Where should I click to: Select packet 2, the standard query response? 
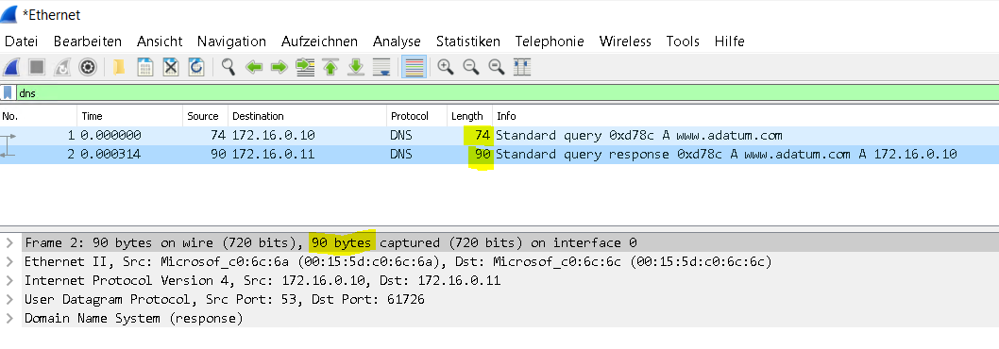tap(499, 154)
